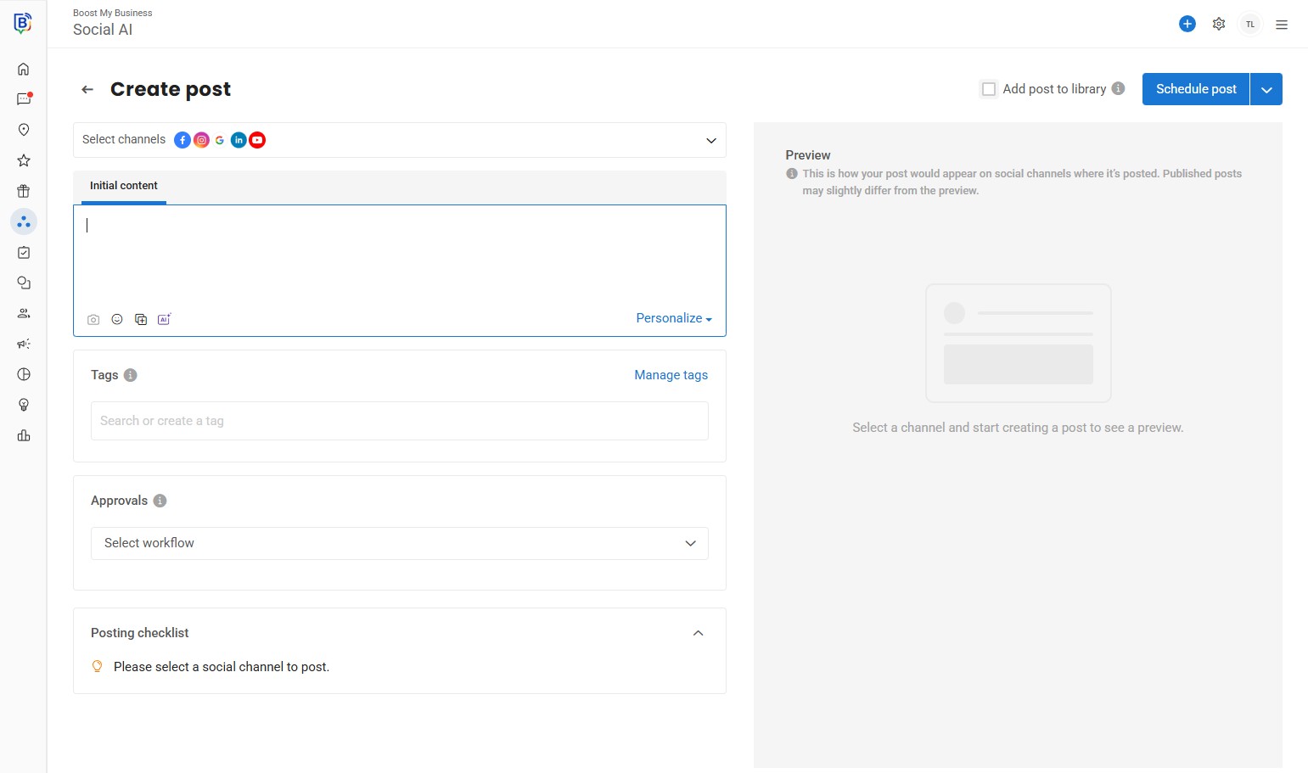Open the Personalize dropdown menu

(x=674, y=318)
